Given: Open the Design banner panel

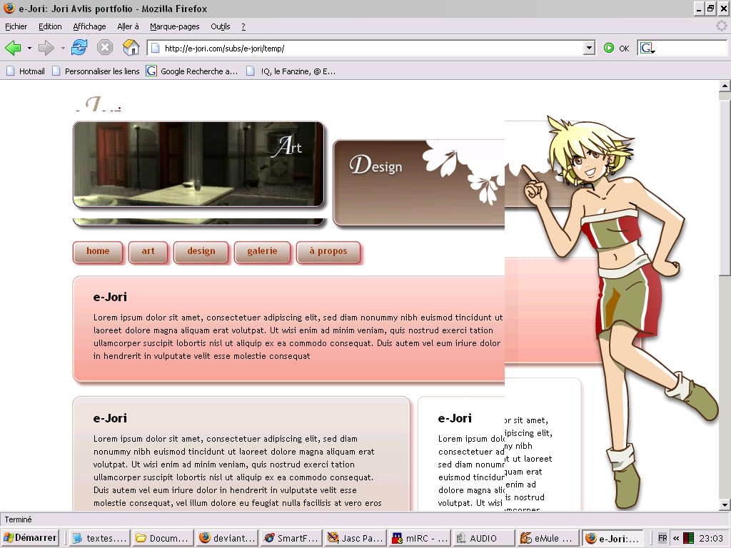Looking at the screenshot, I should [418, 183].
